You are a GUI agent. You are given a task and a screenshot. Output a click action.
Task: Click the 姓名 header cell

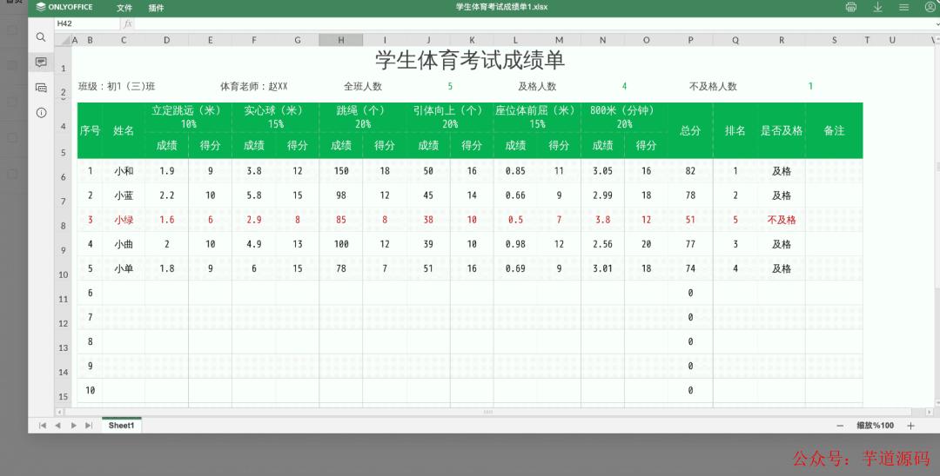coord(124,130)
